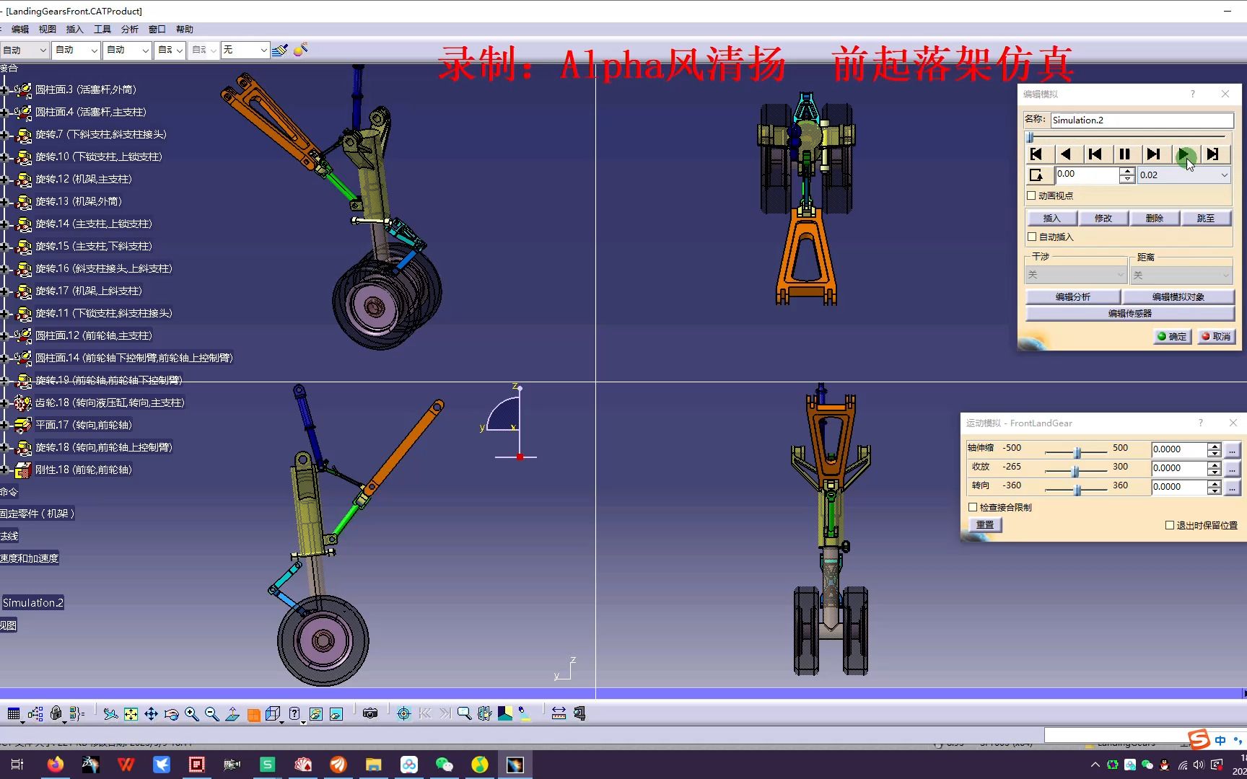
Task: Click the 插入 button in the 编辑模拟 dialog
Action: [x=1051, y=218]
